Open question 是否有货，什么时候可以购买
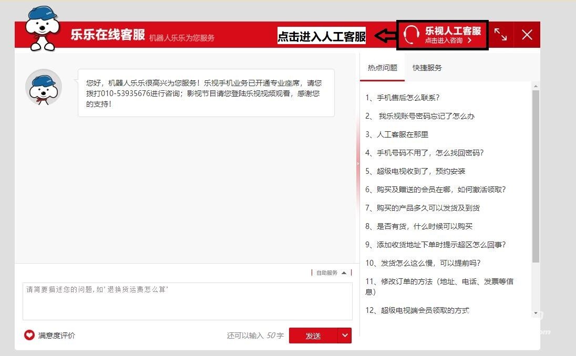The width and height of the screenshot is (576, 356). [419, 226]
